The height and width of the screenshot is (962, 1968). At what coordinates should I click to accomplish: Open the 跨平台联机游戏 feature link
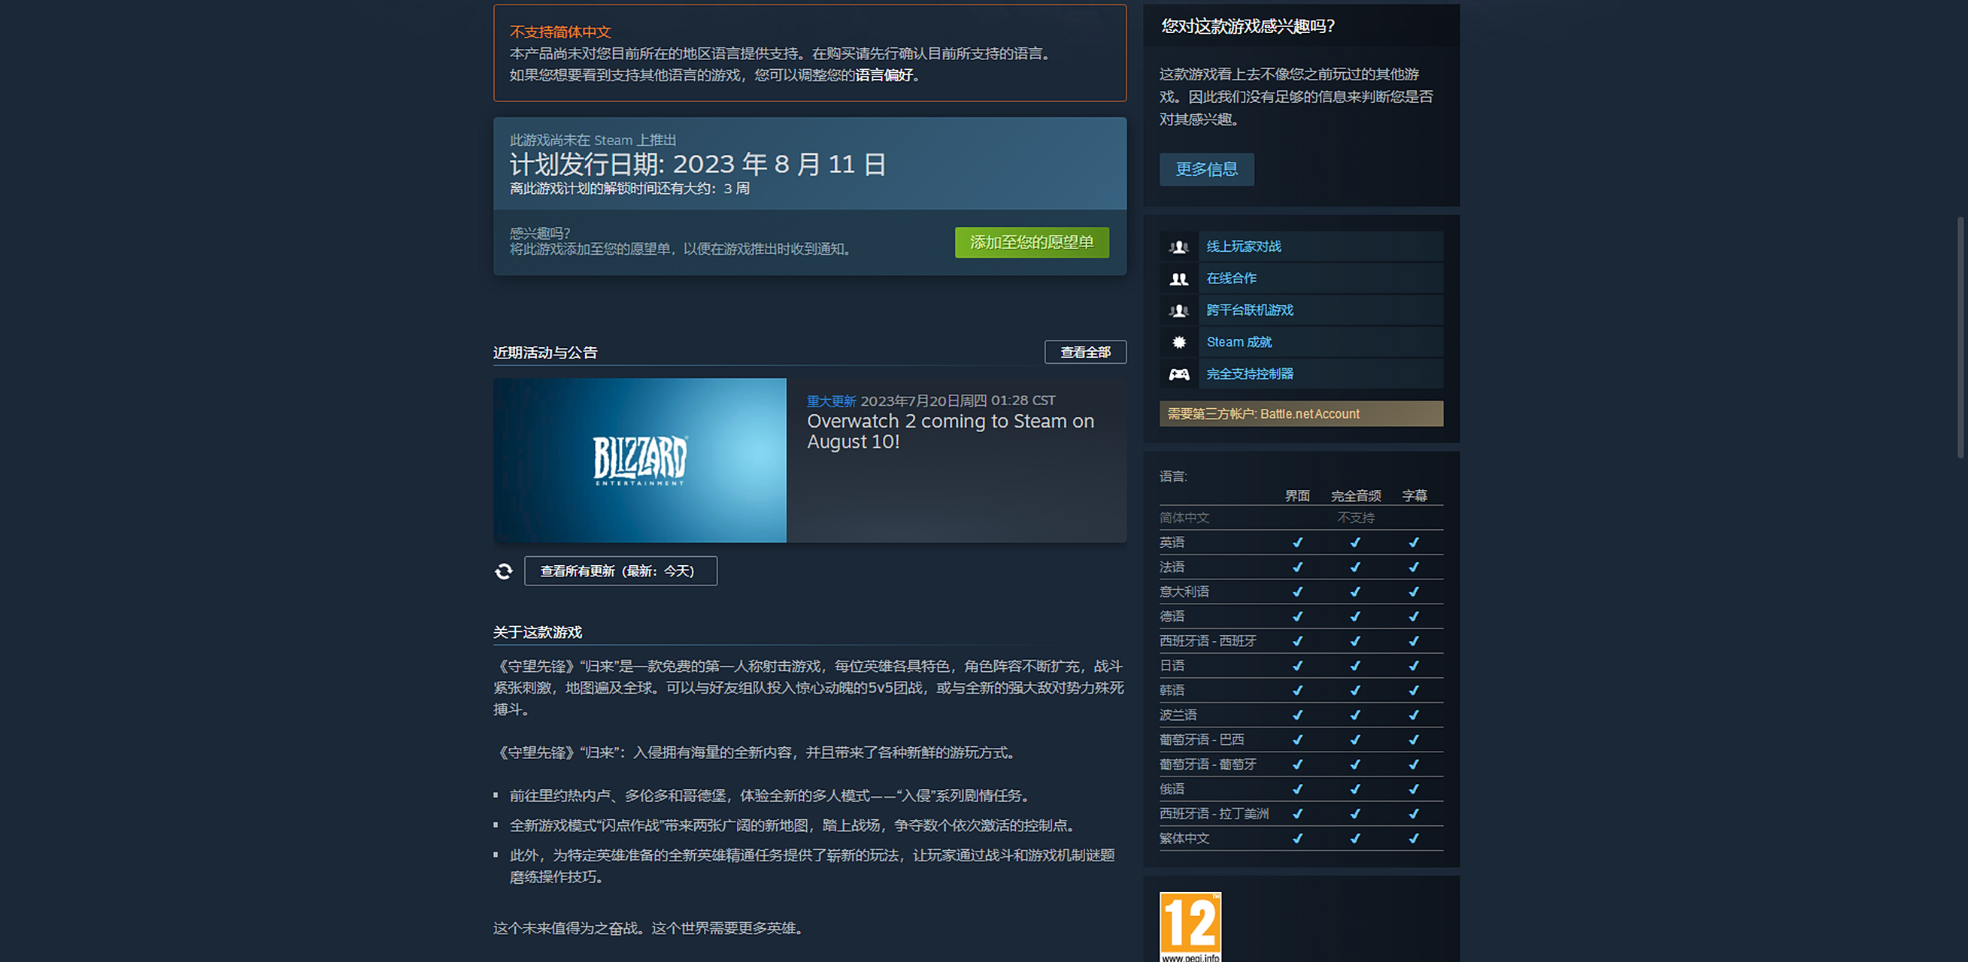(1250, 310)
